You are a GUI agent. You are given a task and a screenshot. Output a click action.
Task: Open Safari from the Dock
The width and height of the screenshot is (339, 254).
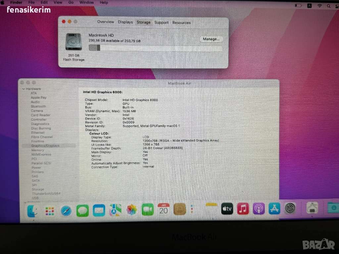point(66,210)
